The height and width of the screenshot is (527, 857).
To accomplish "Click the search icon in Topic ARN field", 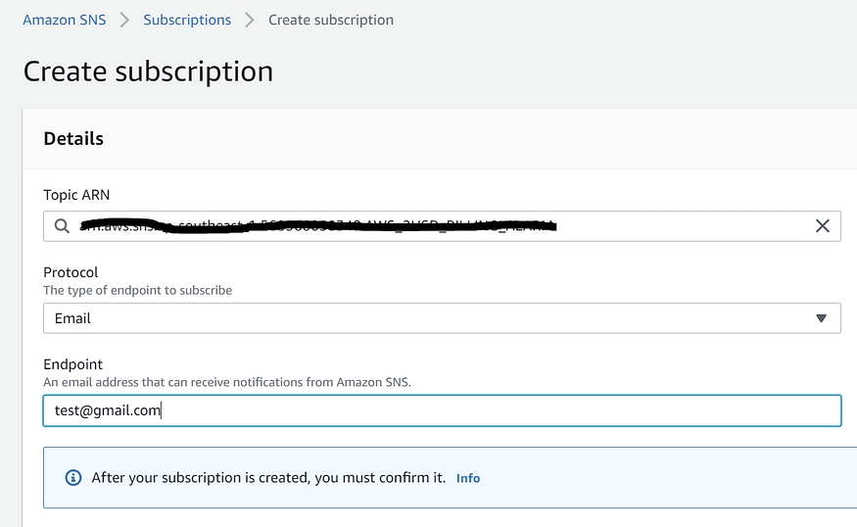I will [62, 225].
